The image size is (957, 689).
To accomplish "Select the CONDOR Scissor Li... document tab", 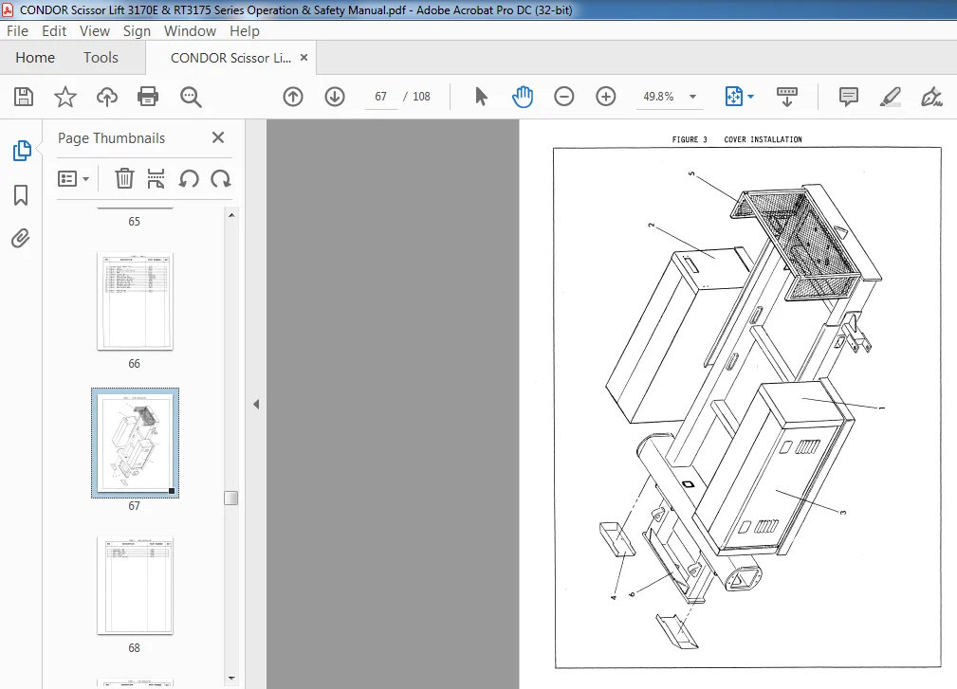I will click(x=230, y=58).
